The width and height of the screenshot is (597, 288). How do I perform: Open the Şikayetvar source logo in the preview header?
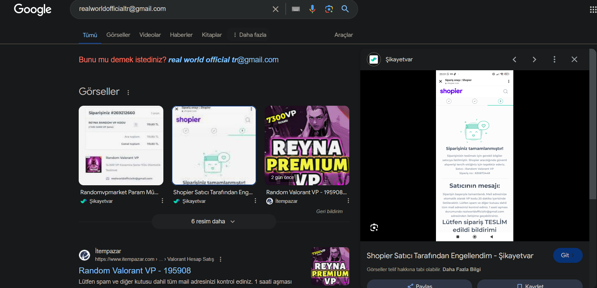[374, 60]
